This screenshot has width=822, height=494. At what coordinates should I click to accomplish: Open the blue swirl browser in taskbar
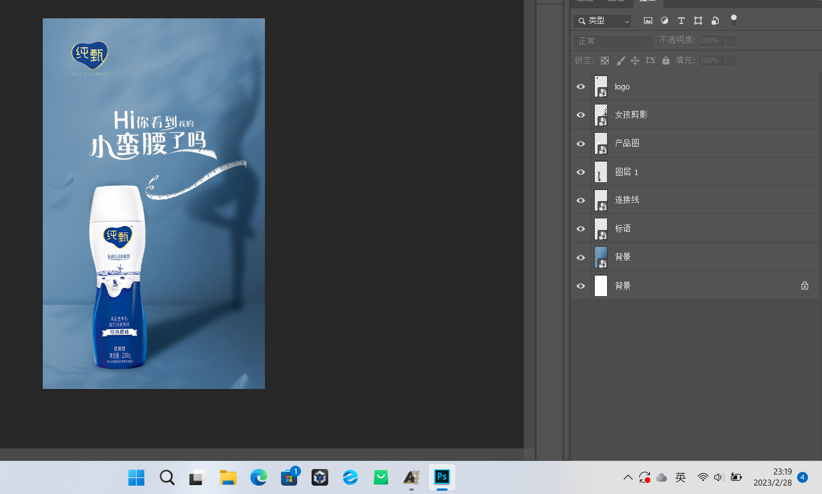[350, 477]
